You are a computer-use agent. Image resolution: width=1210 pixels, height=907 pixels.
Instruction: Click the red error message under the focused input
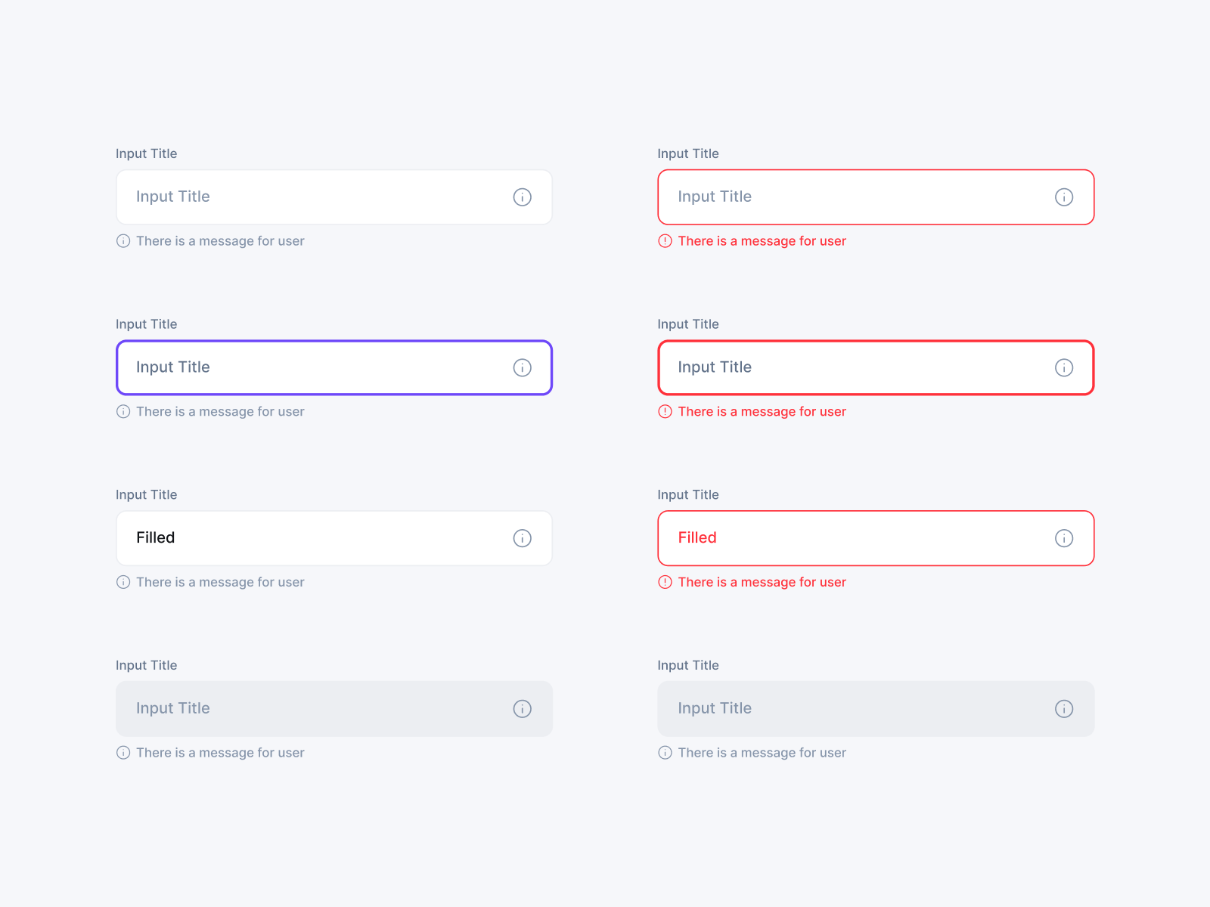pos(762,411)
